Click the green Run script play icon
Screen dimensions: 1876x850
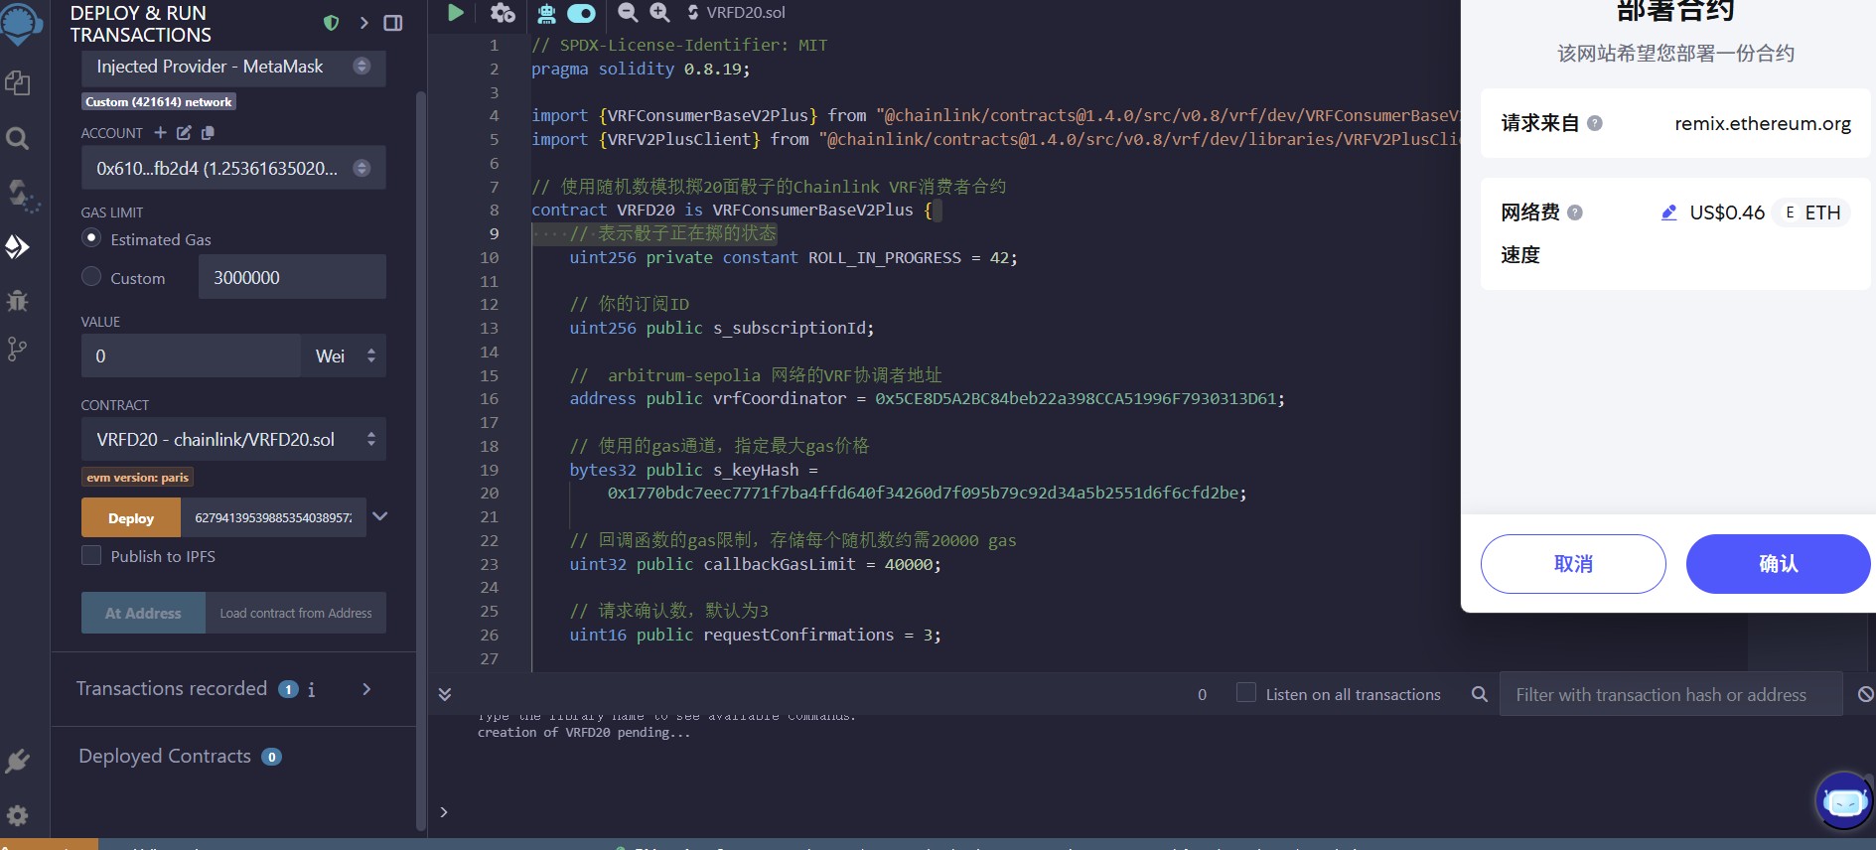coord(456,12)
